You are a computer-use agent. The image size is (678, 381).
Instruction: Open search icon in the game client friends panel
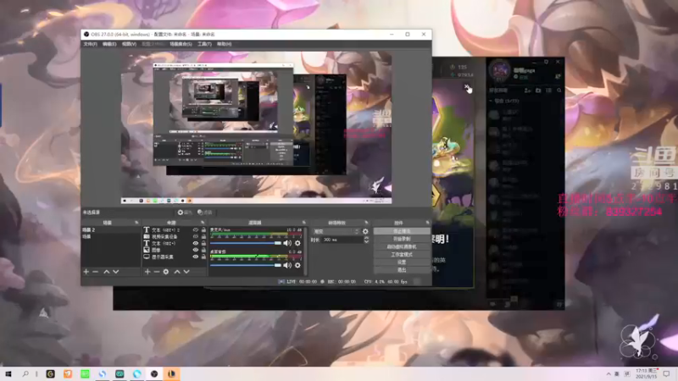(x=559, y=91)
